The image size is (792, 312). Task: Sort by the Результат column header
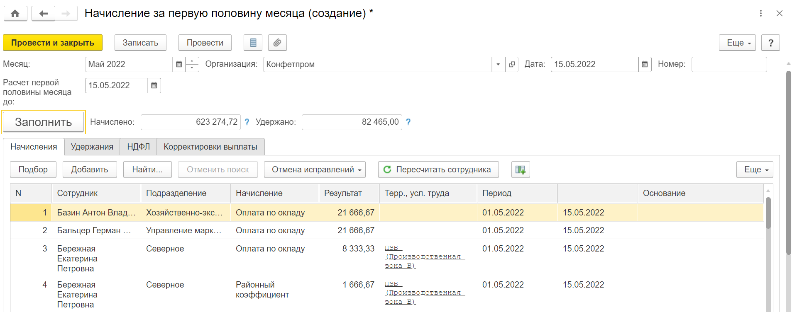coord(349,193)
